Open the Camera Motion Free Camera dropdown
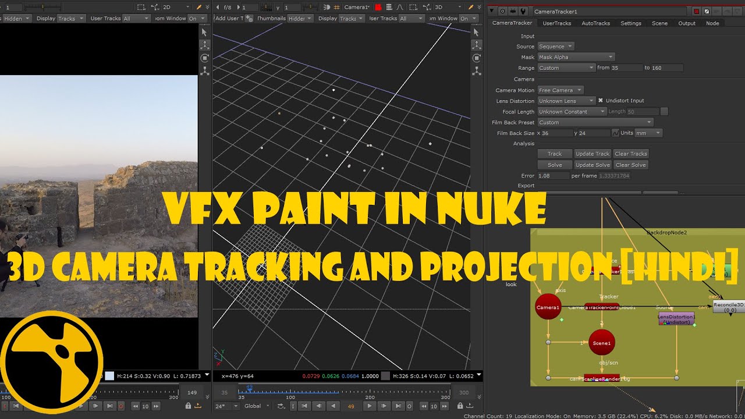 (560, 90)
